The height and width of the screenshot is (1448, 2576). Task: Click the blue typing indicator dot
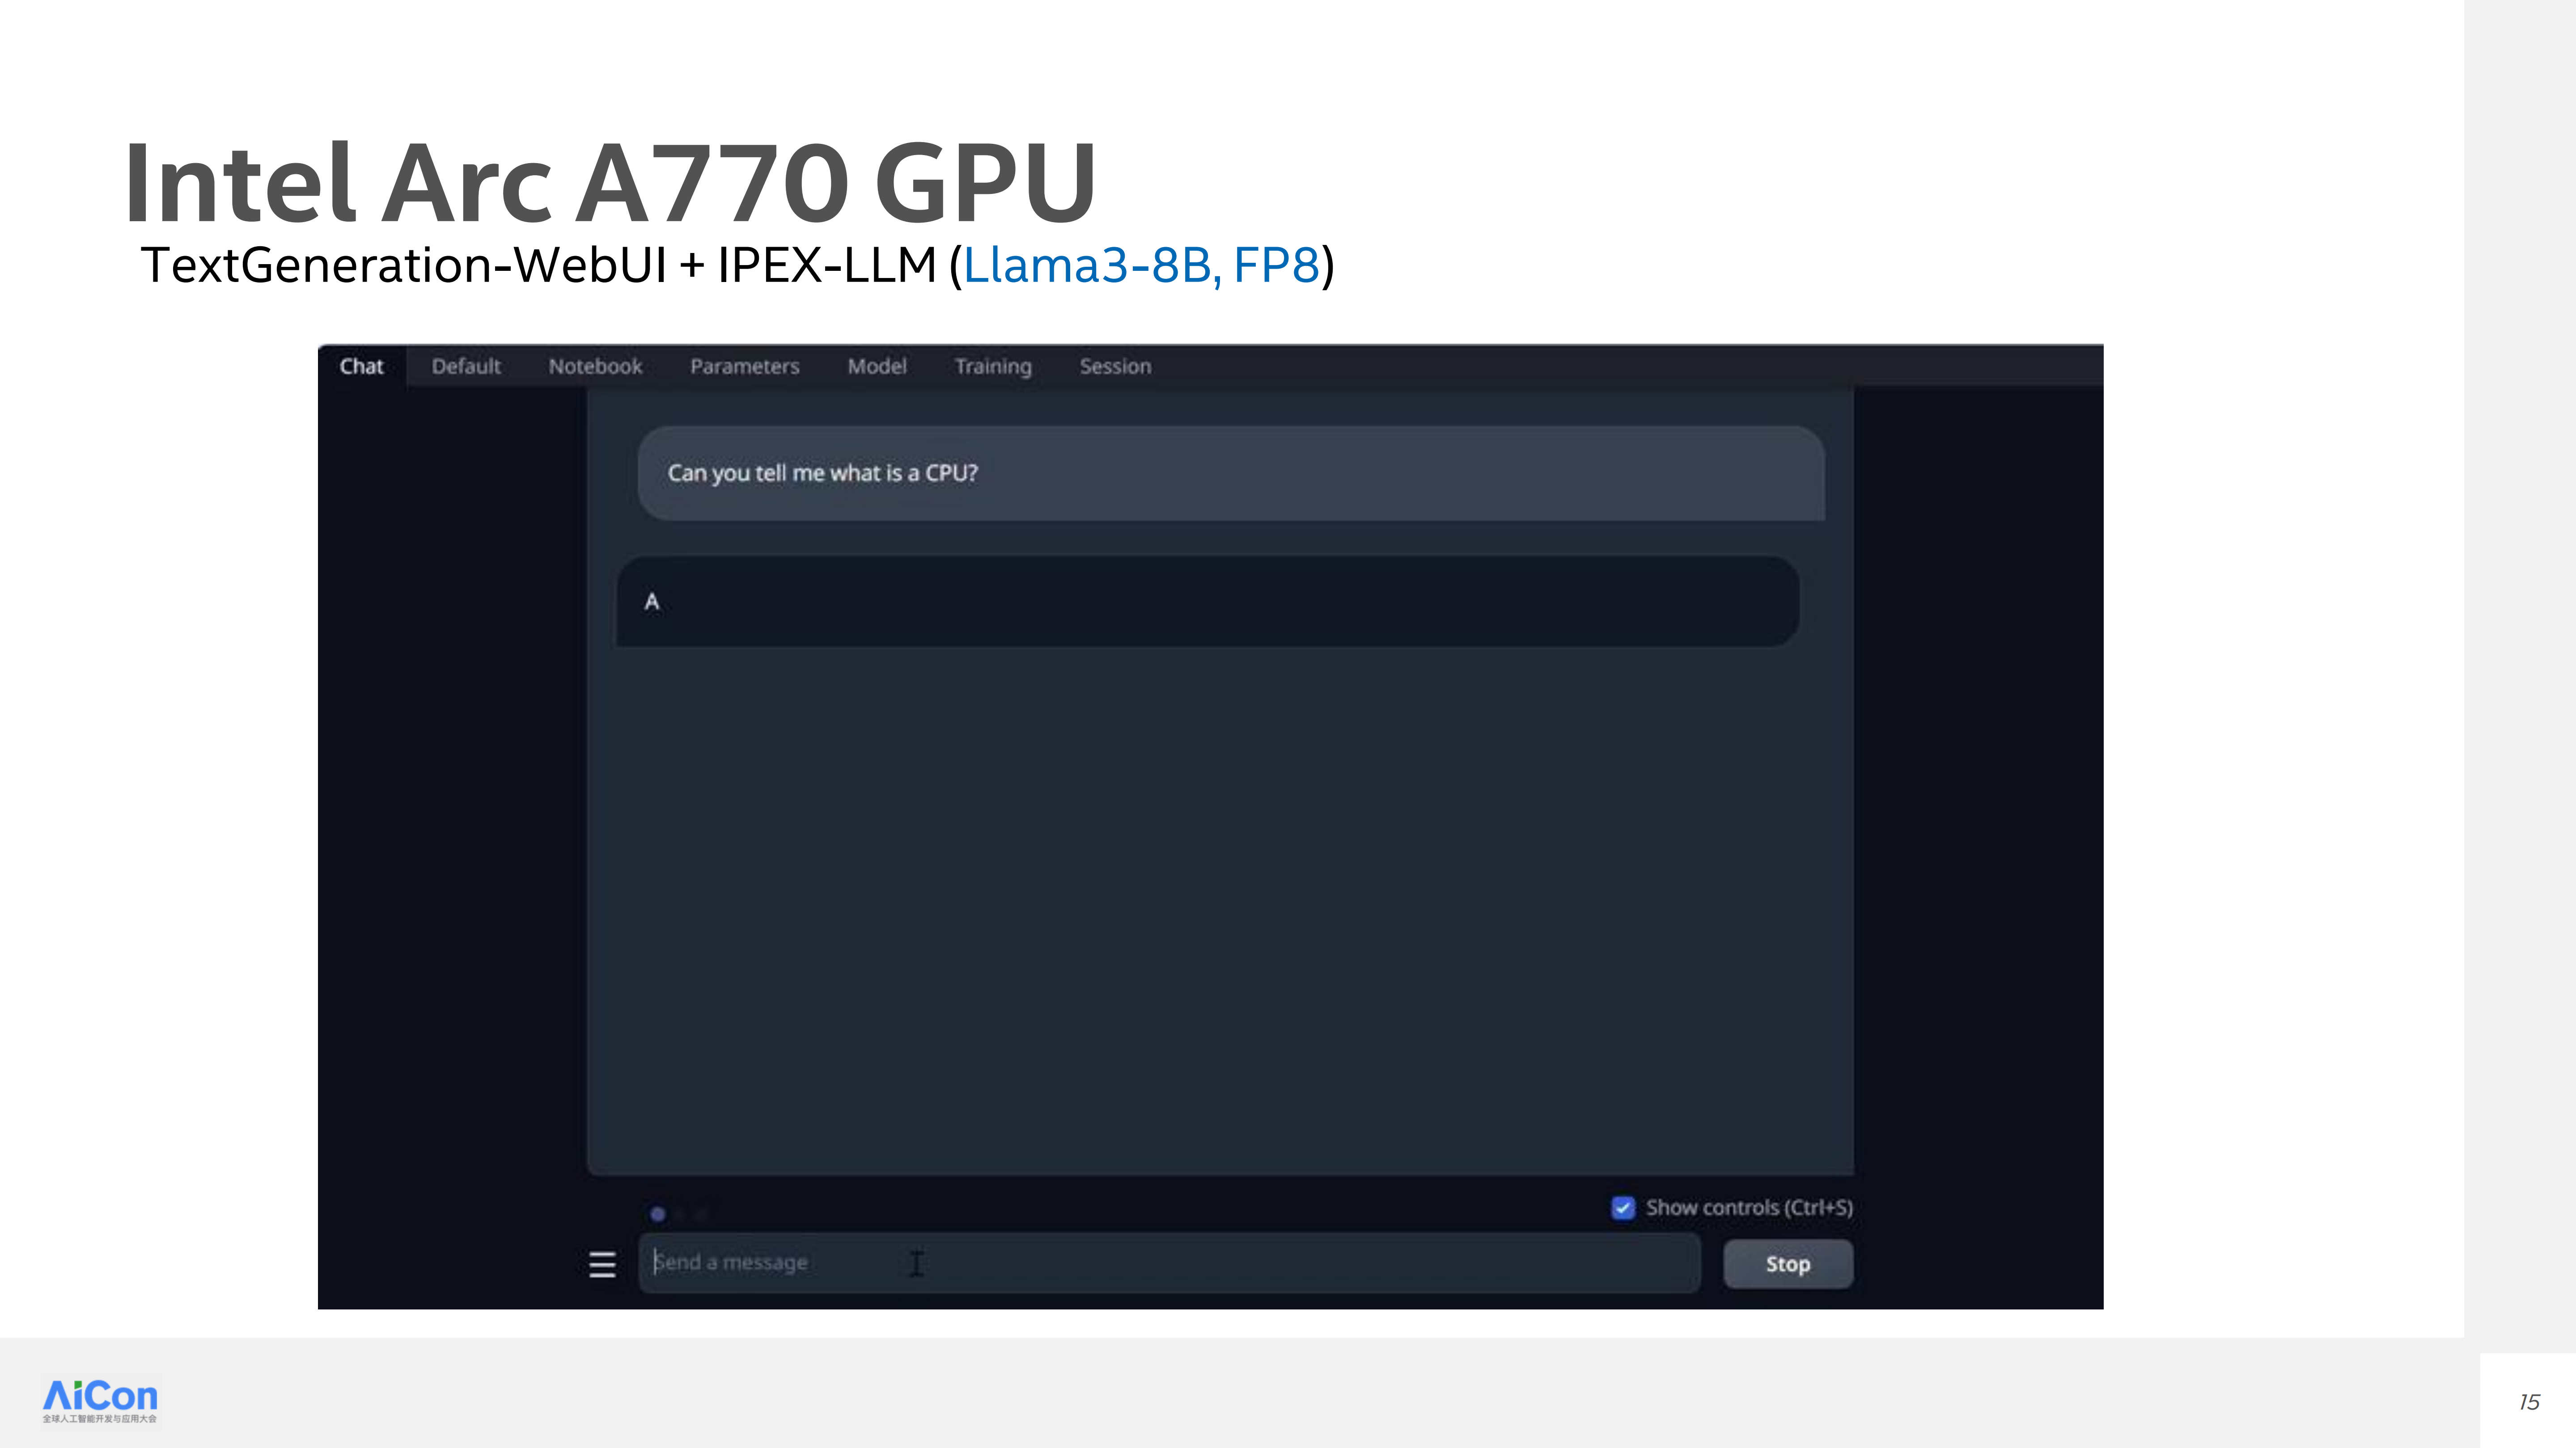click(x=657, y=1214)
